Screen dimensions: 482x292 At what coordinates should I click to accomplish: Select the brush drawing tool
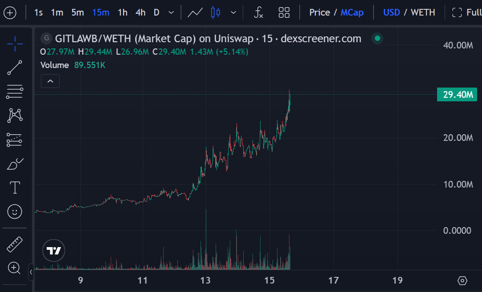[x=15, y=164]
